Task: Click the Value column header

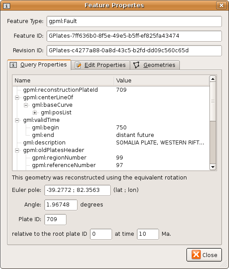Action: click(162, 81)
